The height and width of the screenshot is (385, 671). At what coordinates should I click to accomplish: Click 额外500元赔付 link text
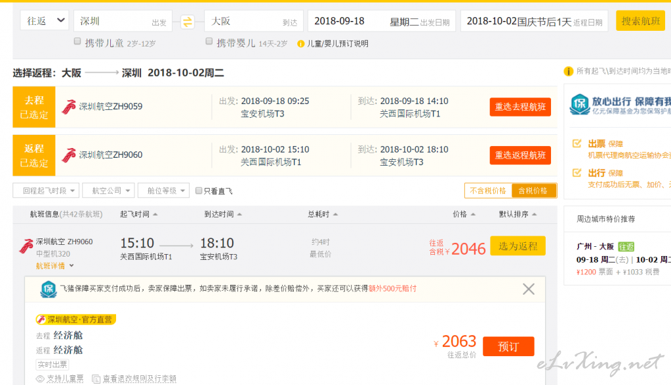click(392, 289)
